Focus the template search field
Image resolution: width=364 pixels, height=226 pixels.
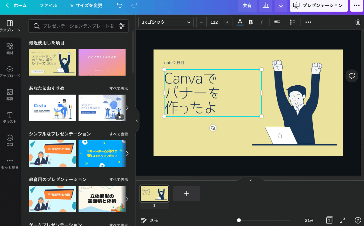point(78,26)
